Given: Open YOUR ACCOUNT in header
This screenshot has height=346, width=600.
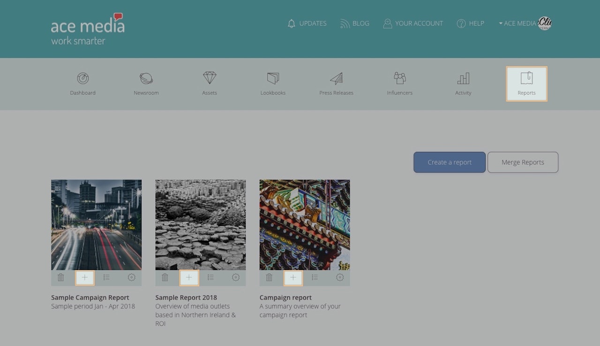Looking at the screenshot, I should (x=413, y=23).
